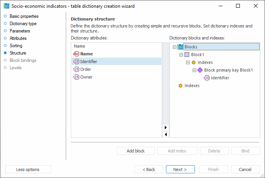Go to Dictionary type step
The image size is (265, 178).
click(23, 24)
